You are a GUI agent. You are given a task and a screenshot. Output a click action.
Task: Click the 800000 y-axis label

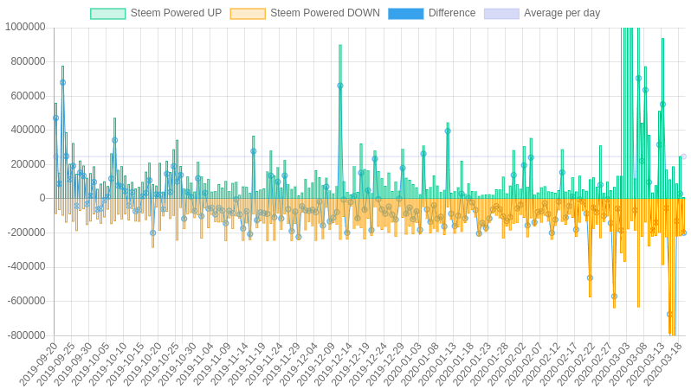tap(28, 61)
